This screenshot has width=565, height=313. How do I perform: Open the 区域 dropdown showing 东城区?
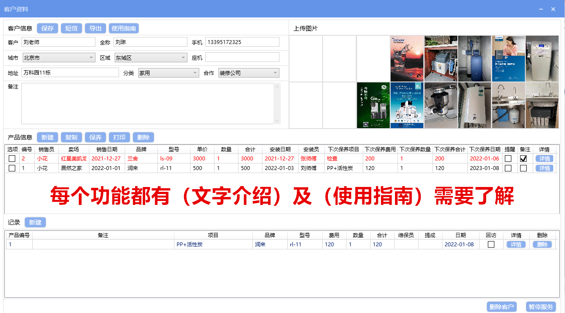(x=184, y=58)
